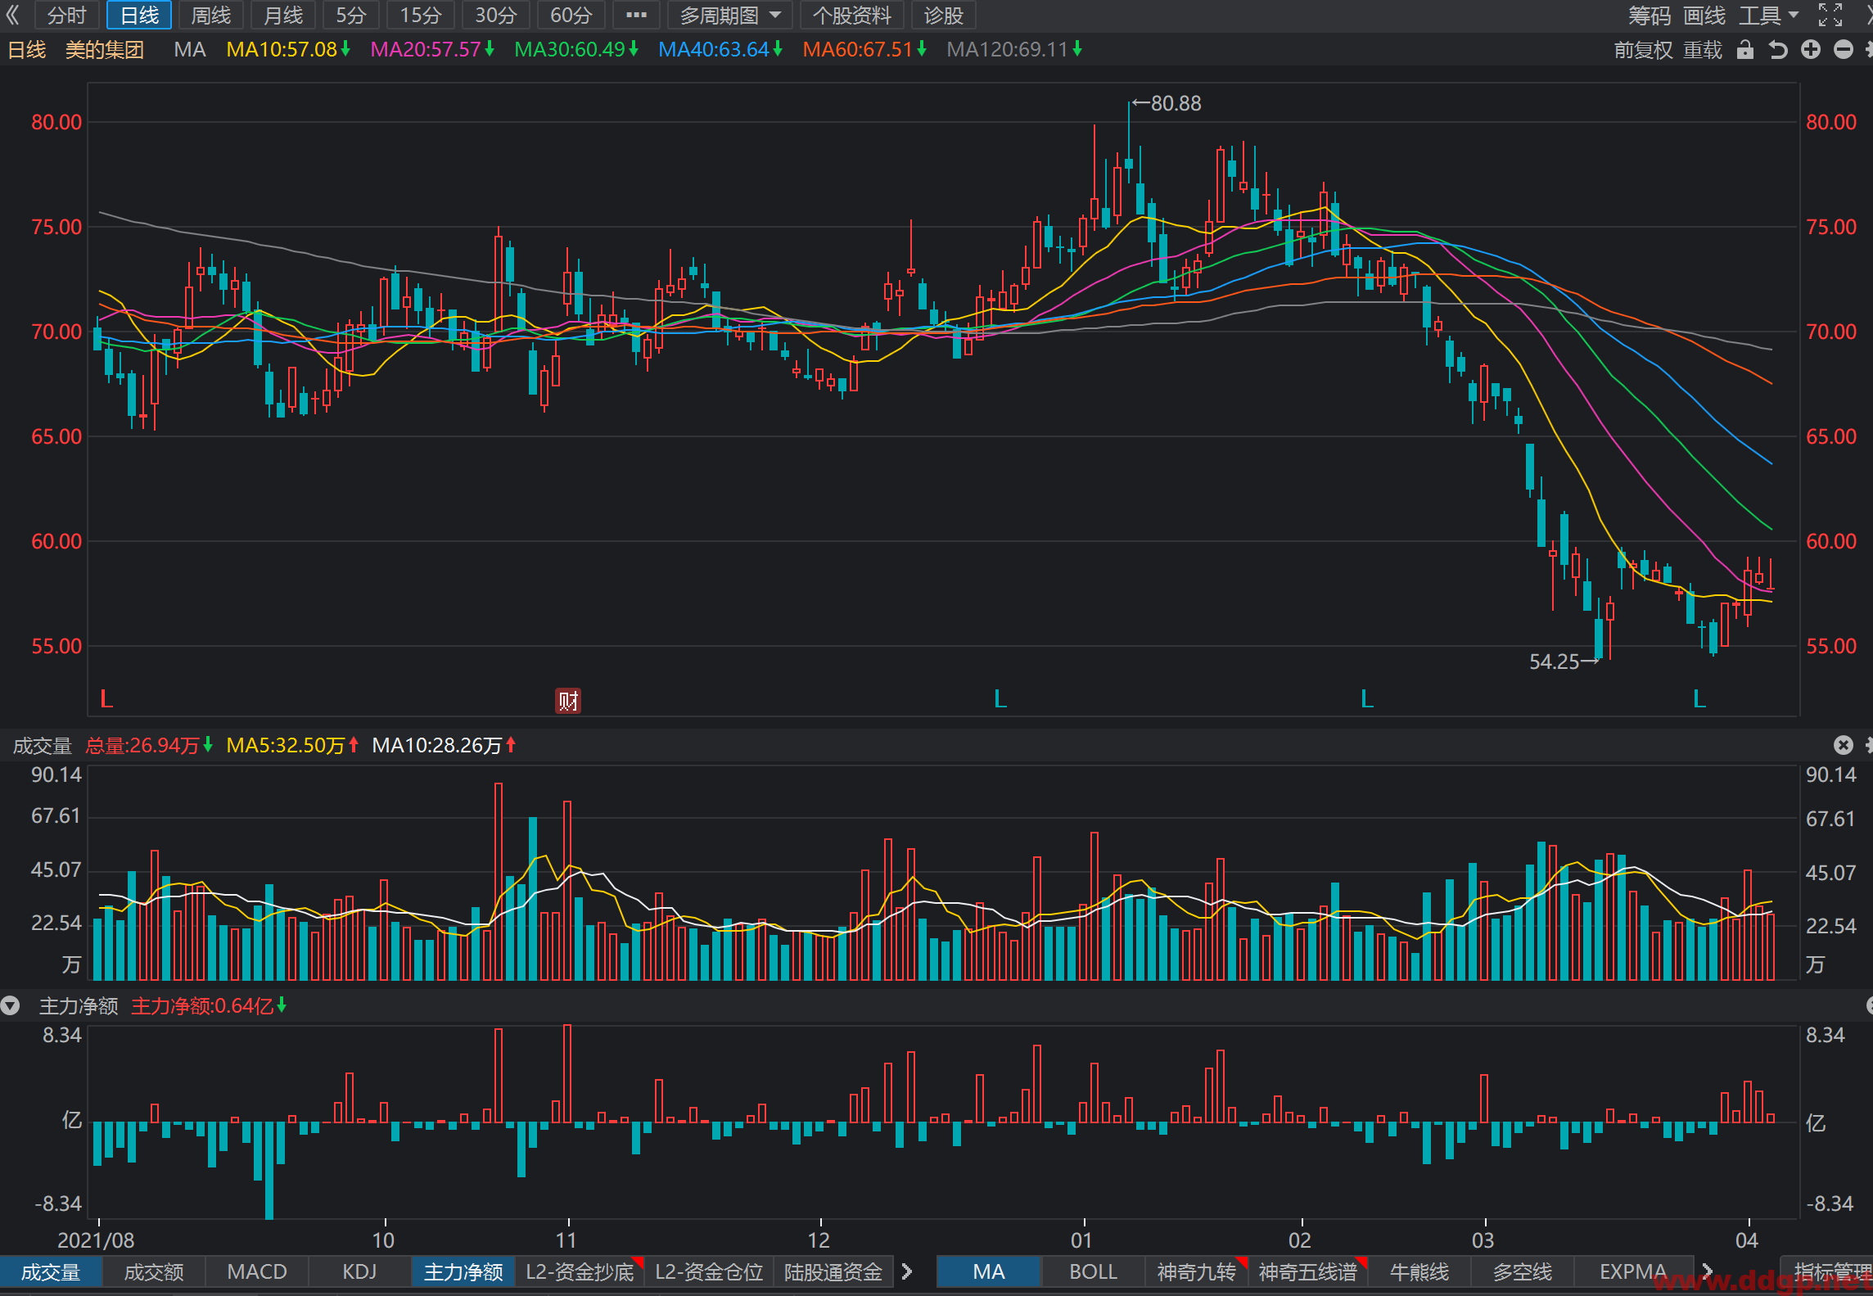Image resolution: width=1873 pixels, height=1296 pixels.
Task: Open the 多周期图 dropdown
Action: pyautogui.click(x=730, y=15)
